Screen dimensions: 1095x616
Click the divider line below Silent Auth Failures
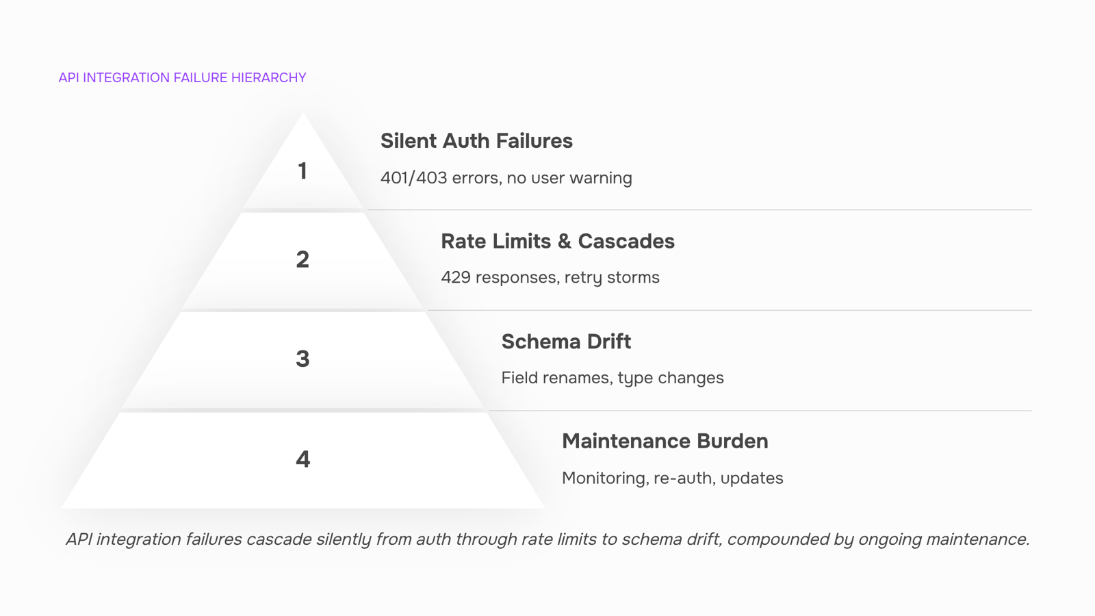tap(699, 210)
